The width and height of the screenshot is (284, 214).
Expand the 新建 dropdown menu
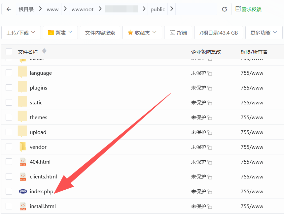[x=60, y=33]
